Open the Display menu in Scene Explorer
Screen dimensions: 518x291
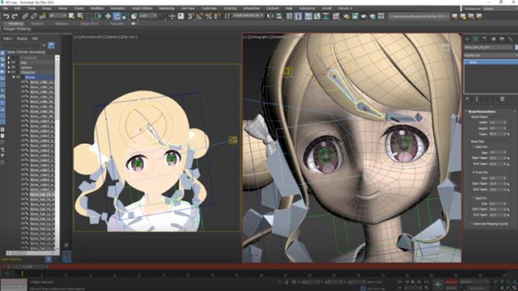22,39
